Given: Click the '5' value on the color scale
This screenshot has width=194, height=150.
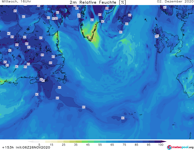Looking at the screenshot, I should [39, 145].
